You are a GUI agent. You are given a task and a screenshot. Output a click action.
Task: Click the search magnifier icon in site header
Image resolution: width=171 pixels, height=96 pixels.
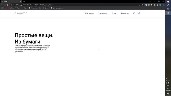tap(134, 13)
